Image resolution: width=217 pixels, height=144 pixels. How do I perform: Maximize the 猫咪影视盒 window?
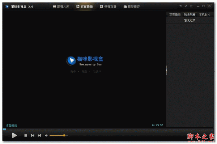pos(204,6)
